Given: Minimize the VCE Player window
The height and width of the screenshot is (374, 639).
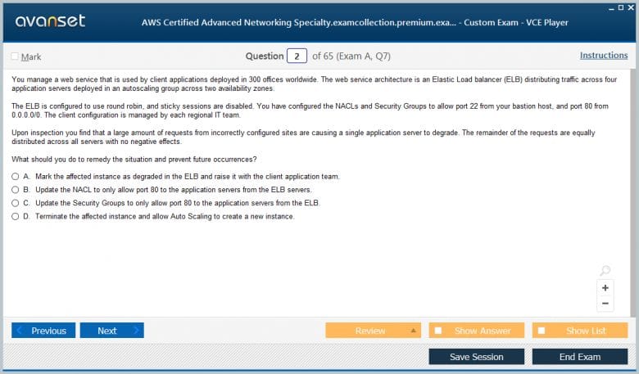Looking at the screenshot, I should pos(608,7).
